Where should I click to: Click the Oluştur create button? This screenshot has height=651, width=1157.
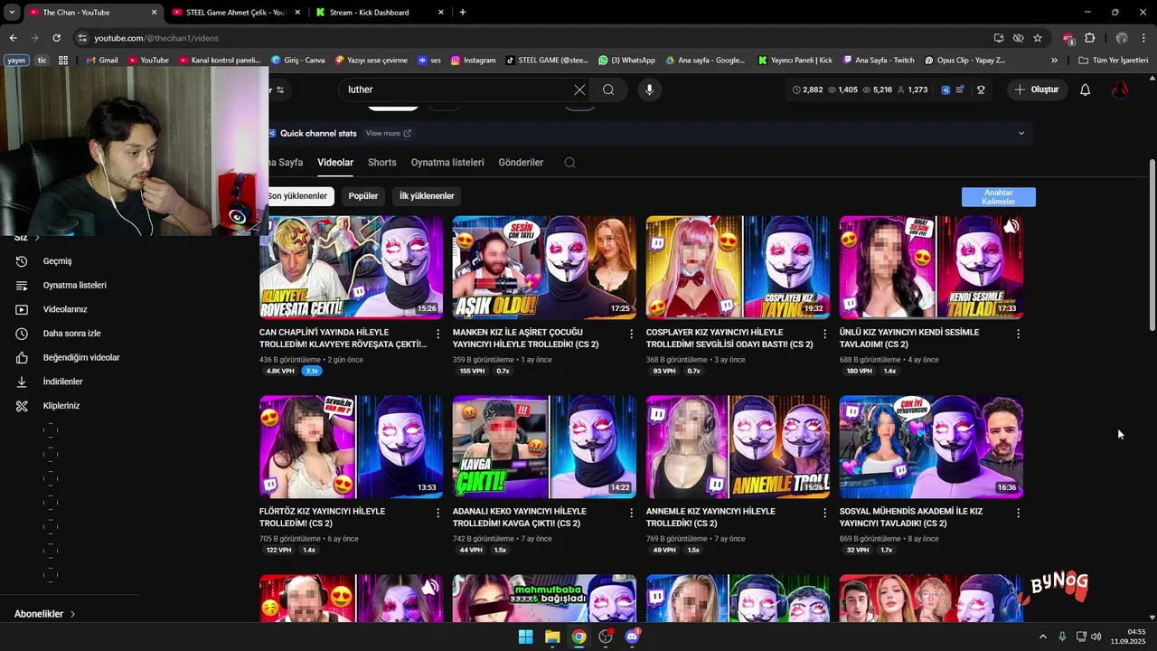(x=1036, y=90)
